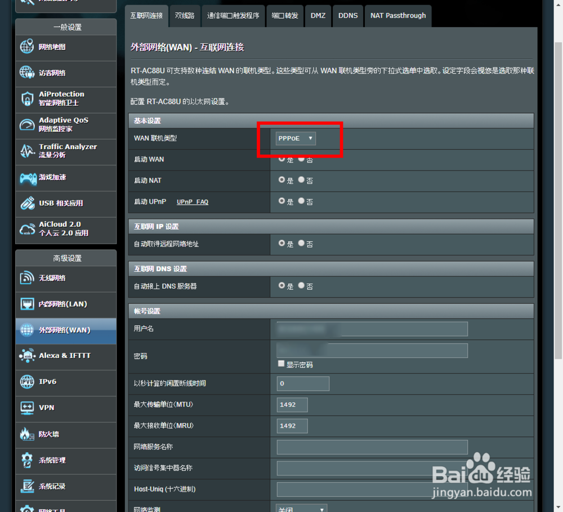Go to 系统管理 menu label
This screenshot has width=563, height=512.
(52, 460)
